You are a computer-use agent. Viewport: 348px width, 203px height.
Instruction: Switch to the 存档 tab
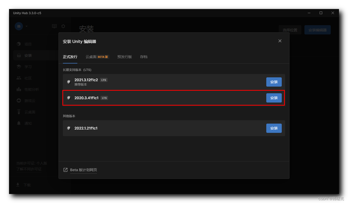144,57
